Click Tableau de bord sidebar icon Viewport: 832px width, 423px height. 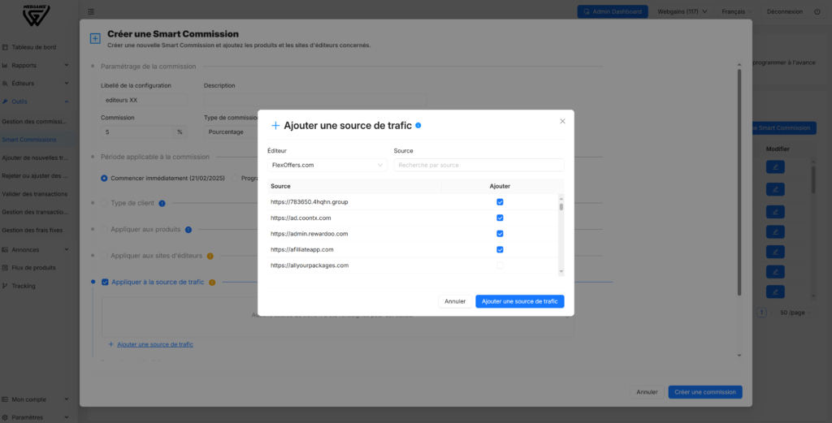click(x=5, y=47)
